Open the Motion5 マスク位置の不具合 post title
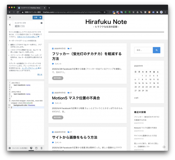The image size is (175, 160). 76,98
